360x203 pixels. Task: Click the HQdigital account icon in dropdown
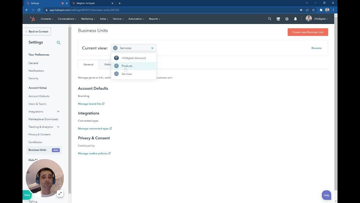pyautogui.click(x=116, y=58)
